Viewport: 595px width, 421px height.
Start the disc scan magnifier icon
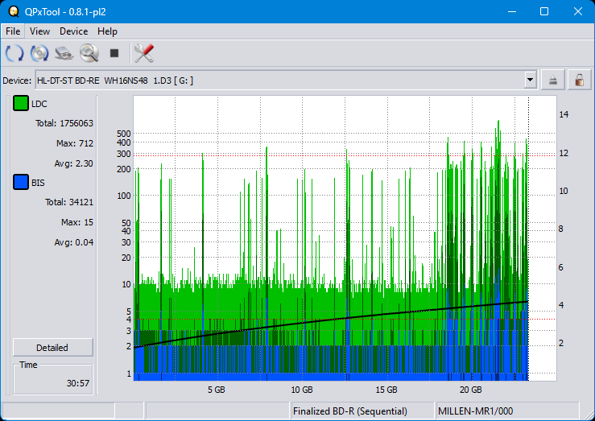pyautogui.click(x=89, y=54)
